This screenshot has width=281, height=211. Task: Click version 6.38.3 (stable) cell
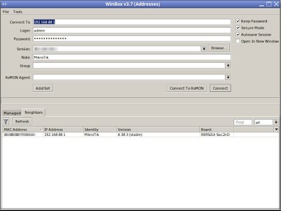(x=158, y=135)
